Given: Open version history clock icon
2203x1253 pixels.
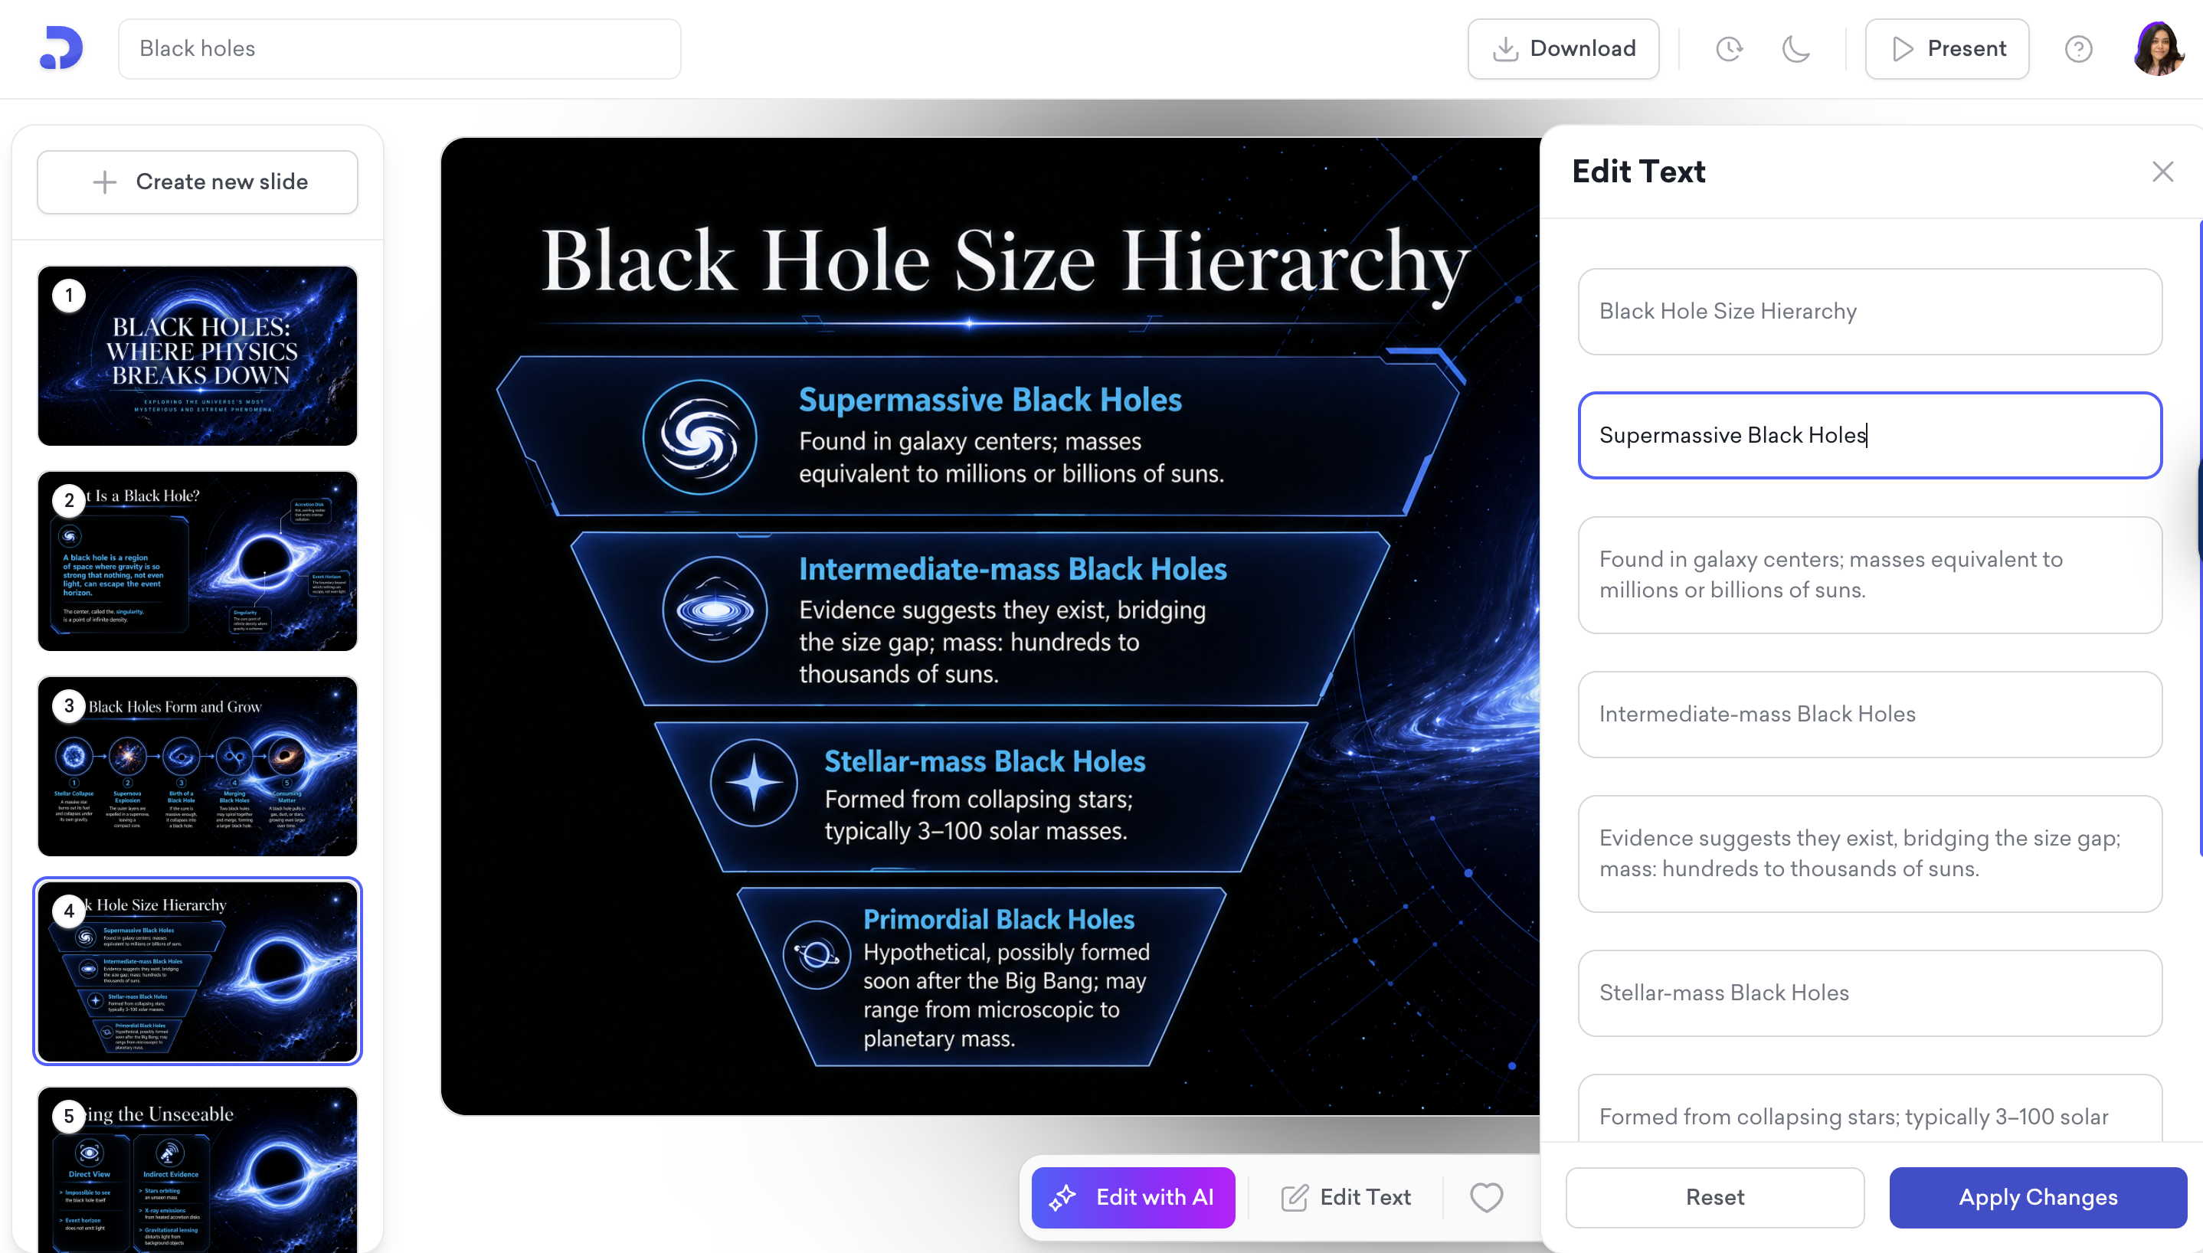Looking at the screenshot, I should [x=1729, y=49].
